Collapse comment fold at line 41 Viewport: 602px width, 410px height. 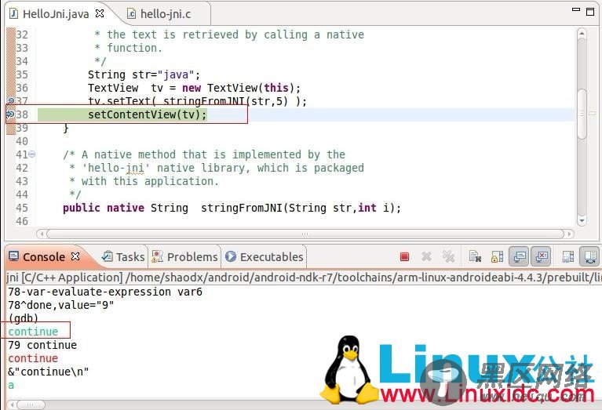point(32,154)
